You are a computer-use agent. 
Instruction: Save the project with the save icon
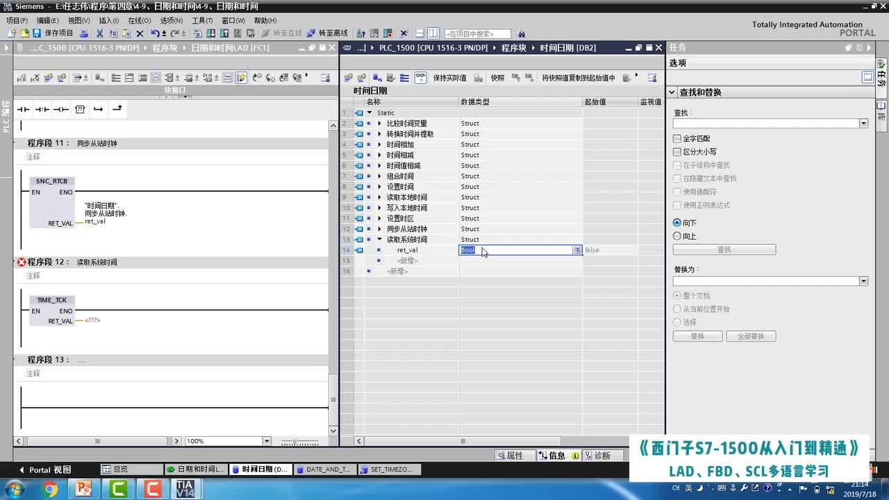[x=37, y=33]
